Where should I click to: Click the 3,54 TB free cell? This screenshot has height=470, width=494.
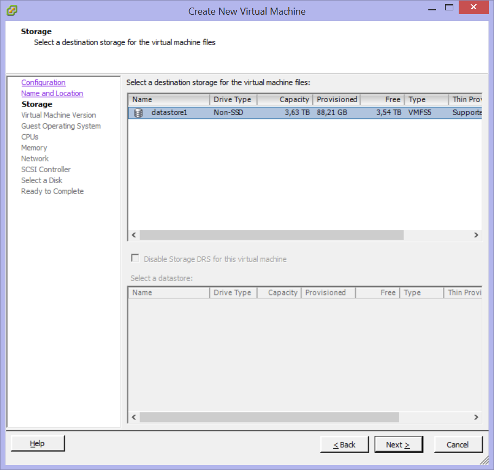click(389, 112)
